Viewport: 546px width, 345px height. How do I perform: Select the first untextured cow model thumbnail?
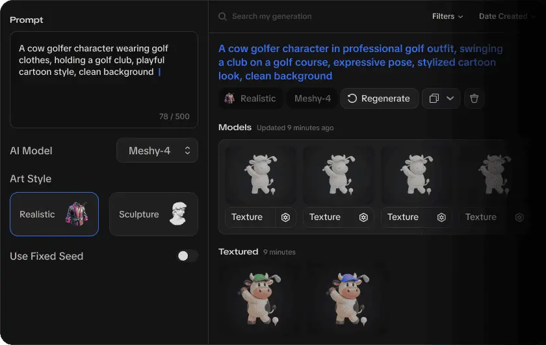[261, 174]
